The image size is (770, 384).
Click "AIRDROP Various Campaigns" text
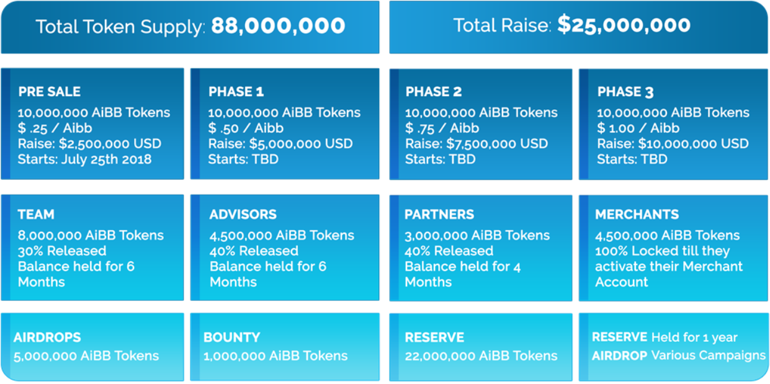[679, 355]
